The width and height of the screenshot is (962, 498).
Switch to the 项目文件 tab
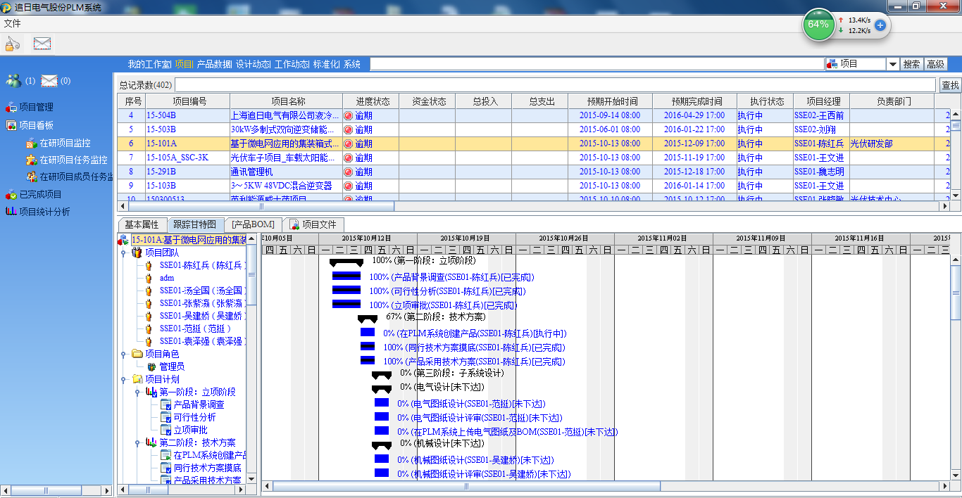316,225
